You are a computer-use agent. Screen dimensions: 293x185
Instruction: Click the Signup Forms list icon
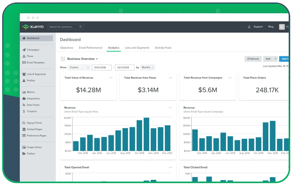pyautogui.click(x=24, y=123)
